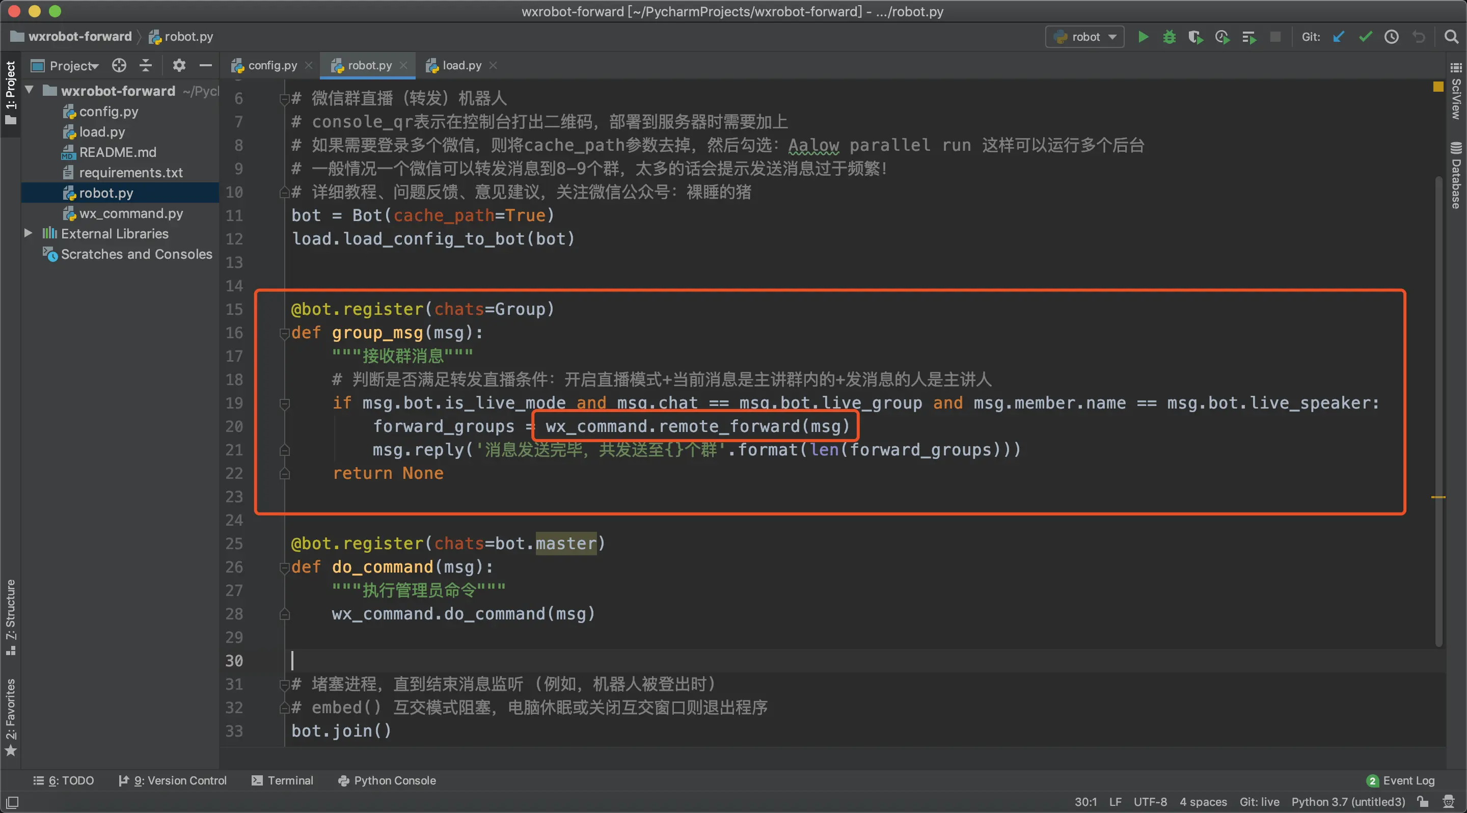Run the robot configuration
Screen dimensions: 1467x813
[1143, 37]
